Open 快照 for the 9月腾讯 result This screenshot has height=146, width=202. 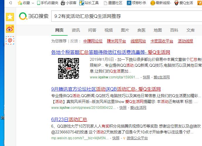pos(123,108)
